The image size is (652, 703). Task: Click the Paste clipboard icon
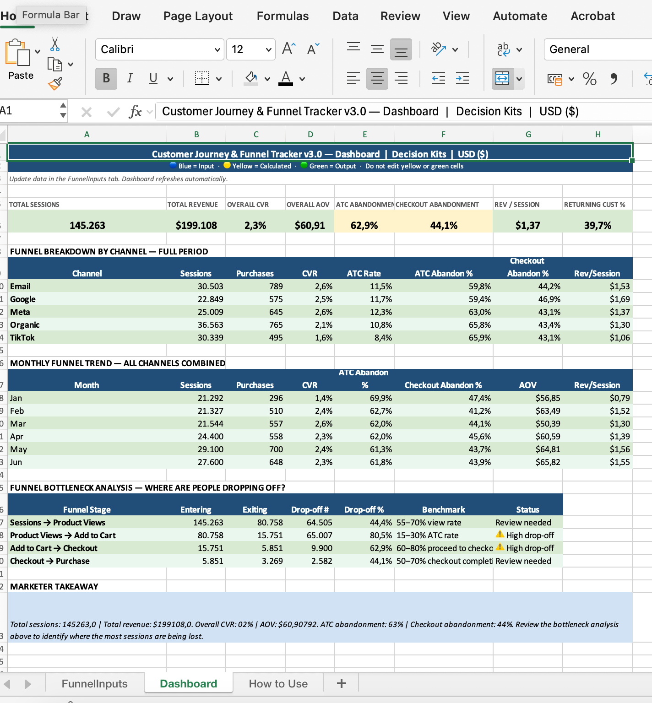click(x=18, y=53)
